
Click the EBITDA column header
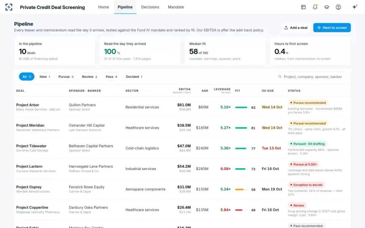[x=185, y=89]
